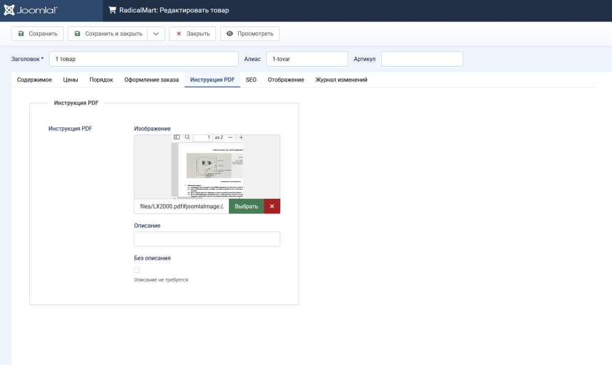Go to Оформление заказа tab
Screen dimensions: 612x365
(151, 79)
